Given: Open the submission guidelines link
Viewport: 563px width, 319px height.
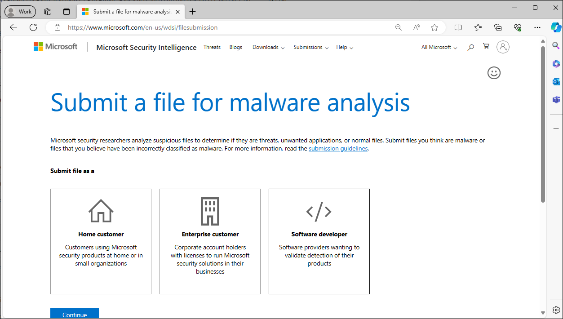Looking at the screenshot, I should [338, 149].
